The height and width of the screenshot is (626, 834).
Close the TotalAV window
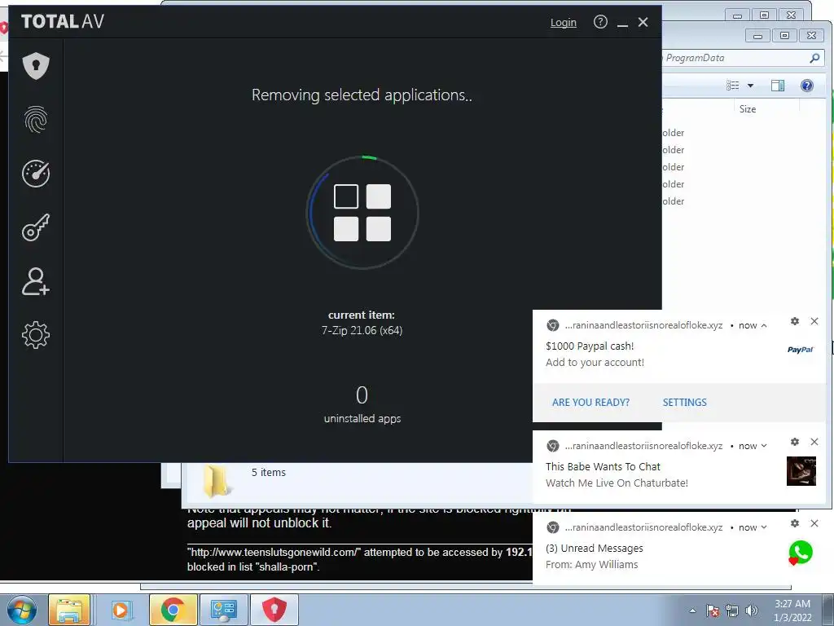pyautogui.click(x=643, y=22)
